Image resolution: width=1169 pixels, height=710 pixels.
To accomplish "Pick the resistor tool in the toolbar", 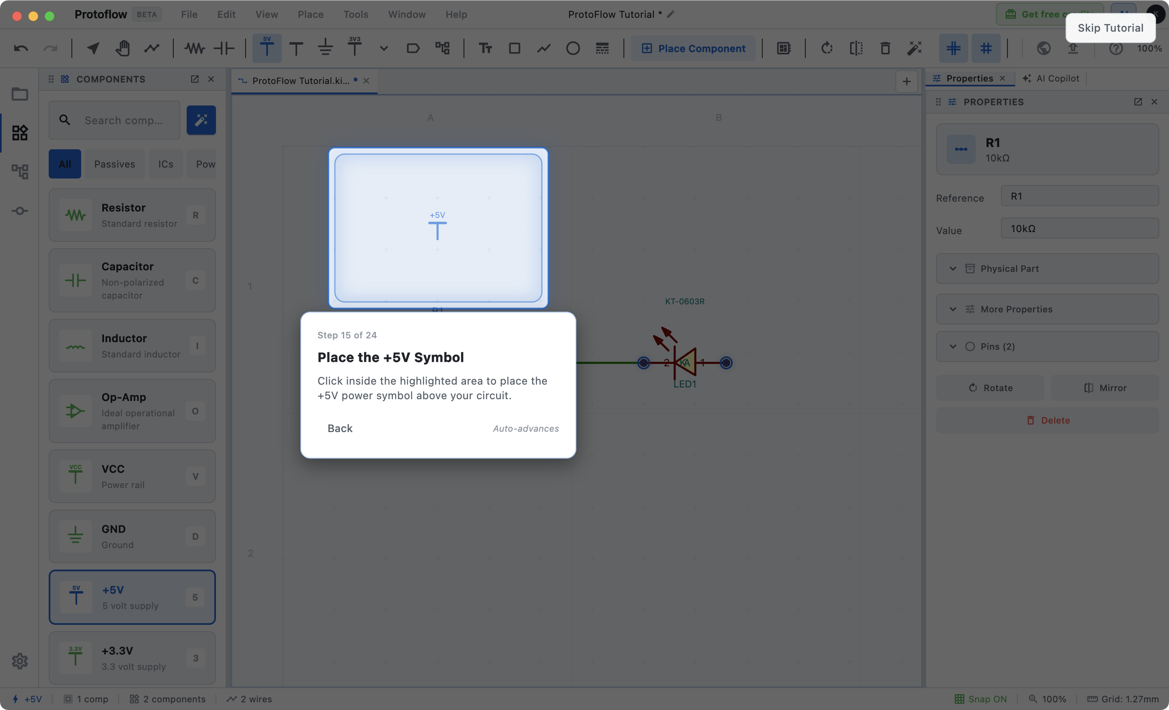I will click(x=194, y=48).
